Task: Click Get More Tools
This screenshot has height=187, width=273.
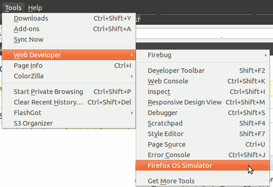Action: pos(203,181)
